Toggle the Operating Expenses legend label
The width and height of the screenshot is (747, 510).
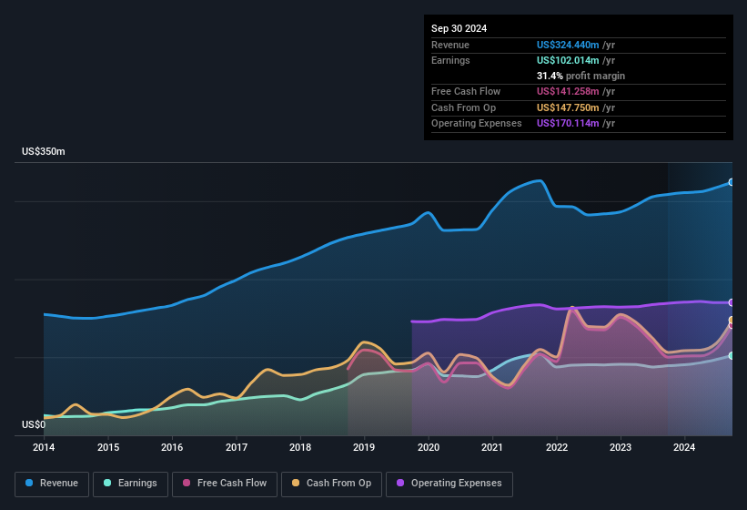tap(456, 483)
